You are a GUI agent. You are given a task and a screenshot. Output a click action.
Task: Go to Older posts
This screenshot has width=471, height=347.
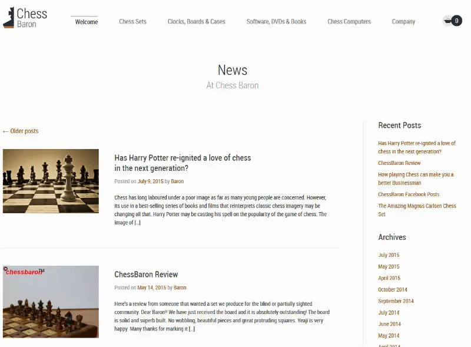point(21,131)
